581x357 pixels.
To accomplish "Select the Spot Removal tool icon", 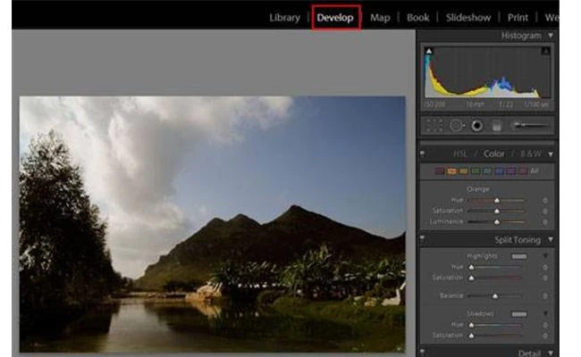I will click(457, 126).
